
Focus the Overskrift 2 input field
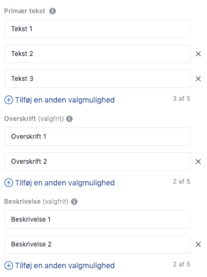(97, 162)
